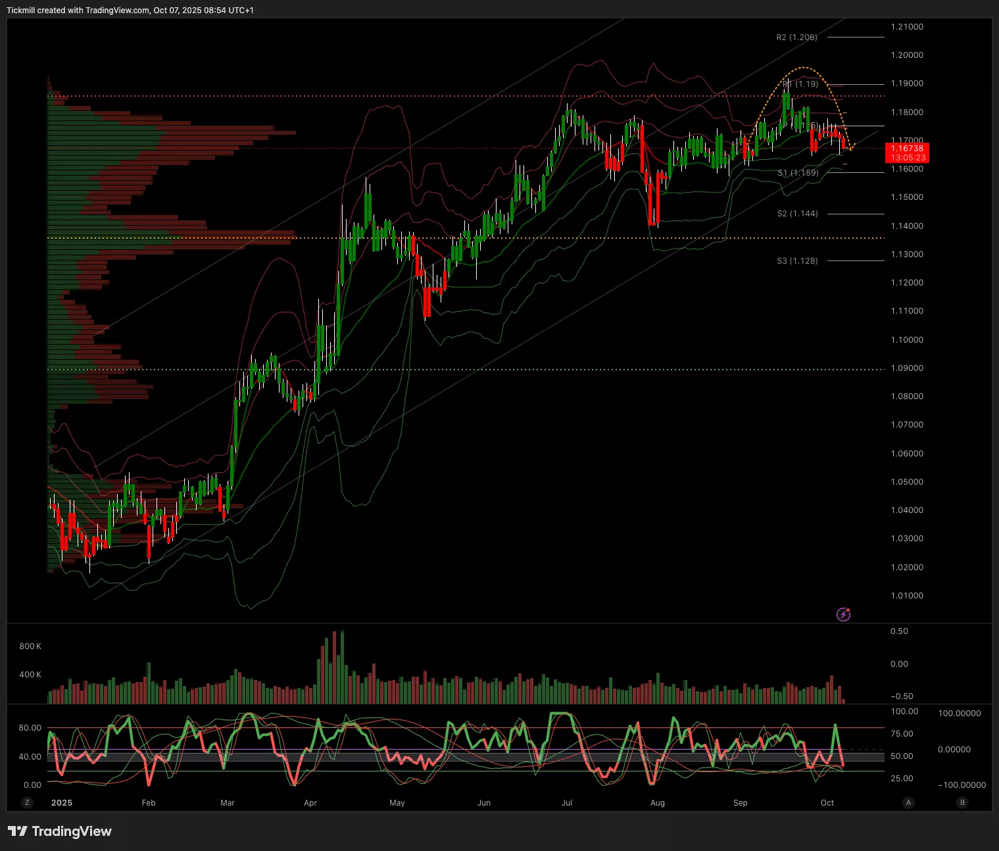
Task: Click the S3 (1.128) support pivot label
Action: click(797, 261)
